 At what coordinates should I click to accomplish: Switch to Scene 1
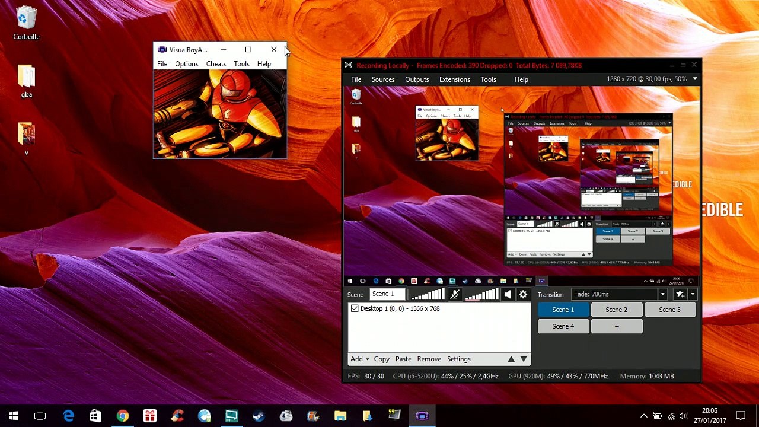pyautogui.click(x=563, y=310)
